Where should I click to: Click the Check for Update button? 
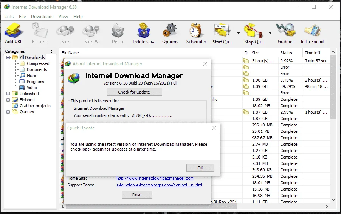(x=134, y=92)
